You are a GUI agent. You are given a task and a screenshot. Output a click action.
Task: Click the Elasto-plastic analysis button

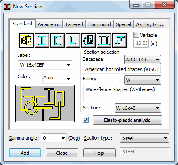(128, 120)
